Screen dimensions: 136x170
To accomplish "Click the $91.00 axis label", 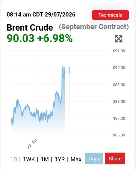I will [119, 51].
